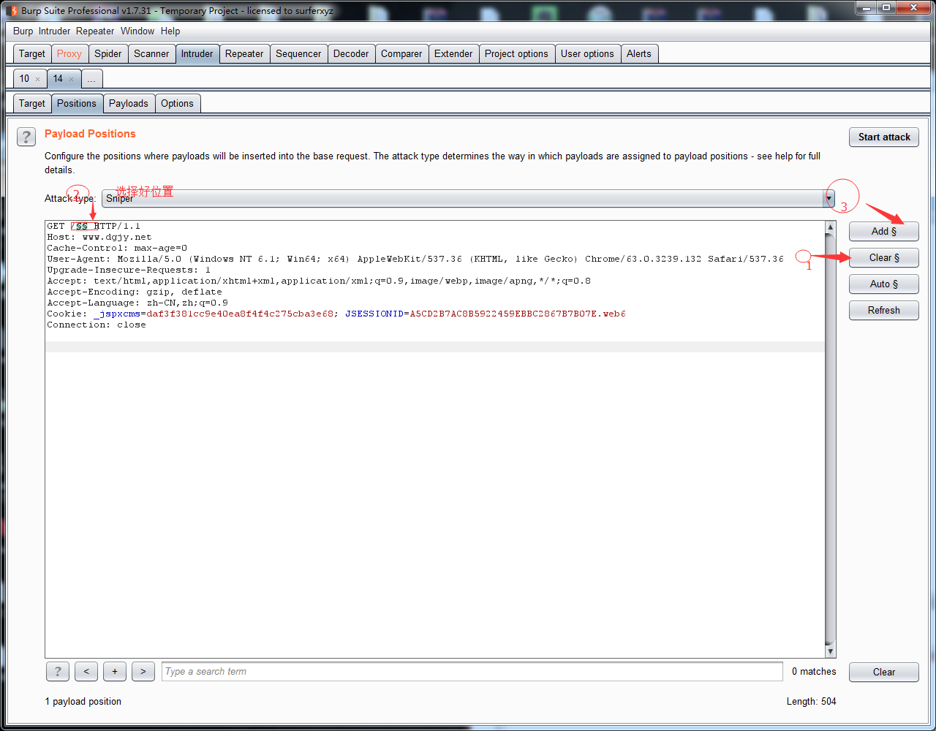Close Intruder attack tab 14
936x731 pixels.
click(x=72, y=79)
